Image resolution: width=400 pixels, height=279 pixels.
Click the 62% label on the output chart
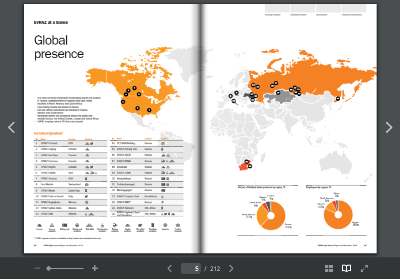click(288, 227)
